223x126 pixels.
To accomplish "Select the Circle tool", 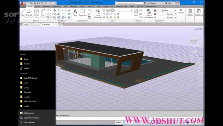I will point(36,12).
